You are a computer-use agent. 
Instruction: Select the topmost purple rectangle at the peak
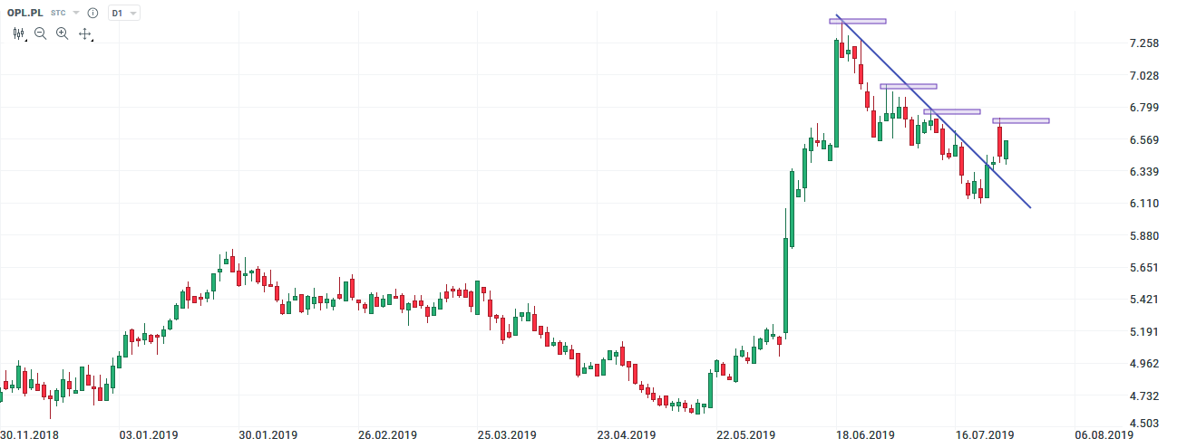pyautogui.click(x=858, y=21)
